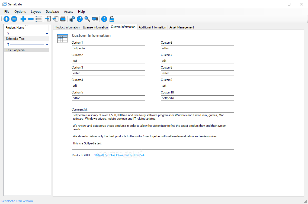
Task: Click the Custom10 field containing Softpedia
Action: [198, 98]
